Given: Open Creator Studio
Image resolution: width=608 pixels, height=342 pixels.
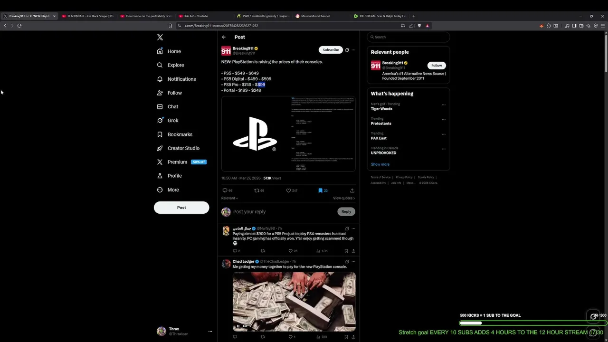Looking at the screenshot, I should (178, 148).
